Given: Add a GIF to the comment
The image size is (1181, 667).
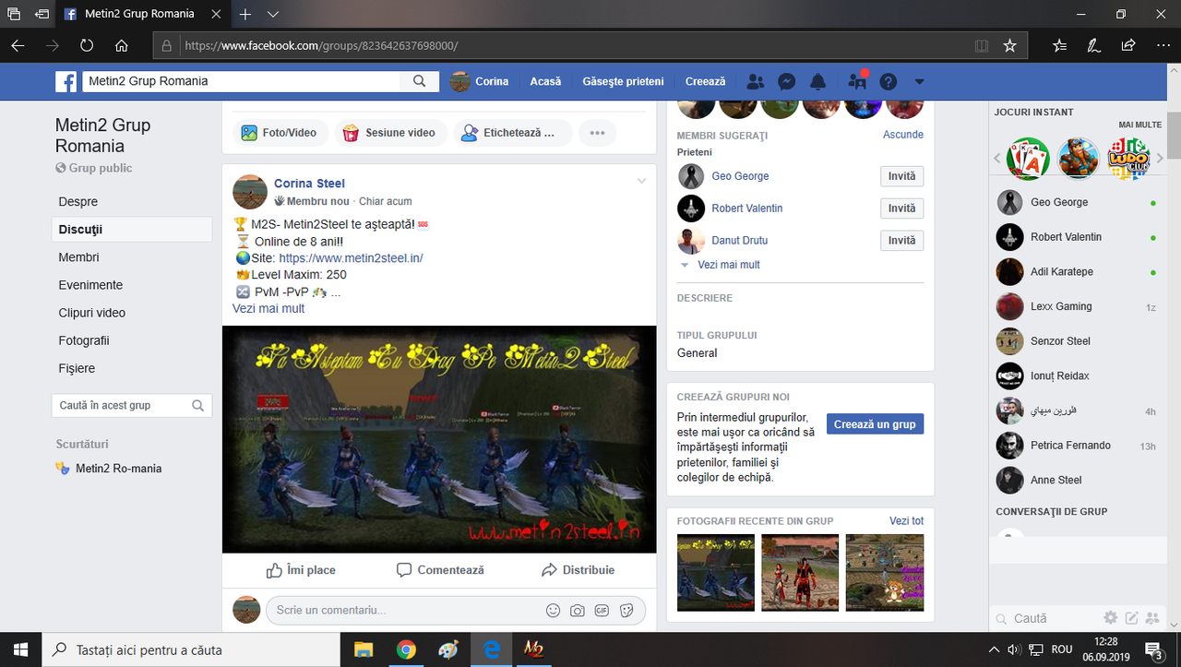Looking at the screenshot, I should click(x=602, y=610).
